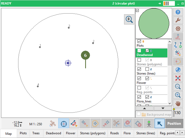Click the scissors cut line tool

coord(117,123)
